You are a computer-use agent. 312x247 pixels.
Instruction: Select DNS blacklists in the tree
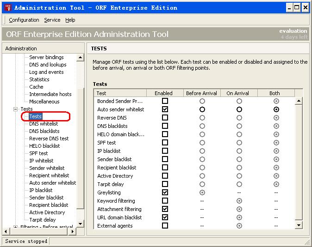click(44, 131)
